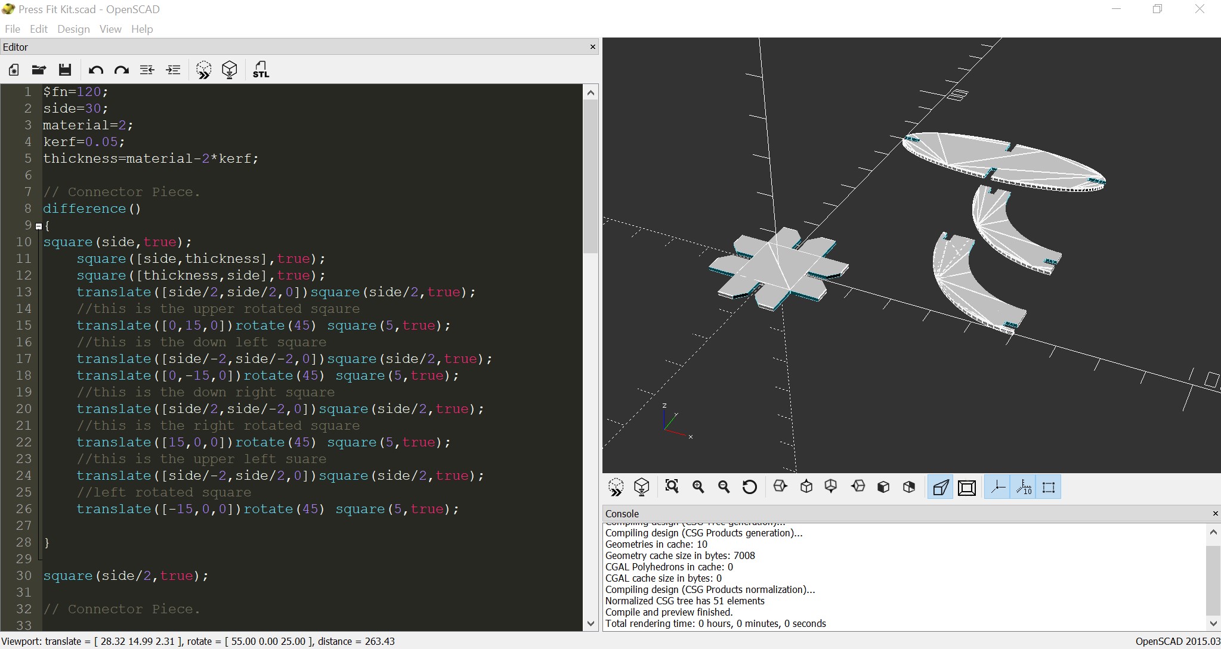This screenshot has width=1221, height=649.
Task: Click the Save file icon
Action: tap(65, 70)
